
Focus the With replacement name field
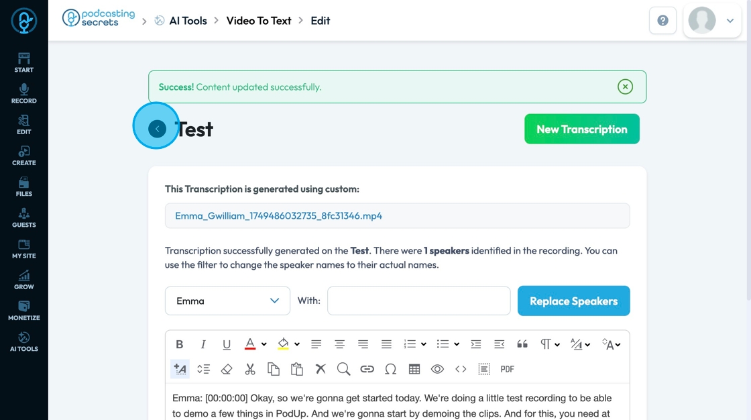coord(418,301)
